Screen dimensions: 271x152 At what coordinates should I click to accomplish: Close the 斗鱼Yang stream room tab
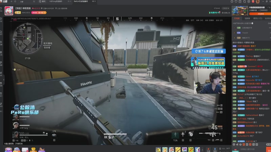71,1
